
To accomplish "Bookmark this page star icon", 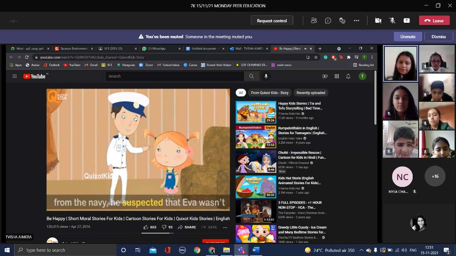I will click(x=316, y=57).
